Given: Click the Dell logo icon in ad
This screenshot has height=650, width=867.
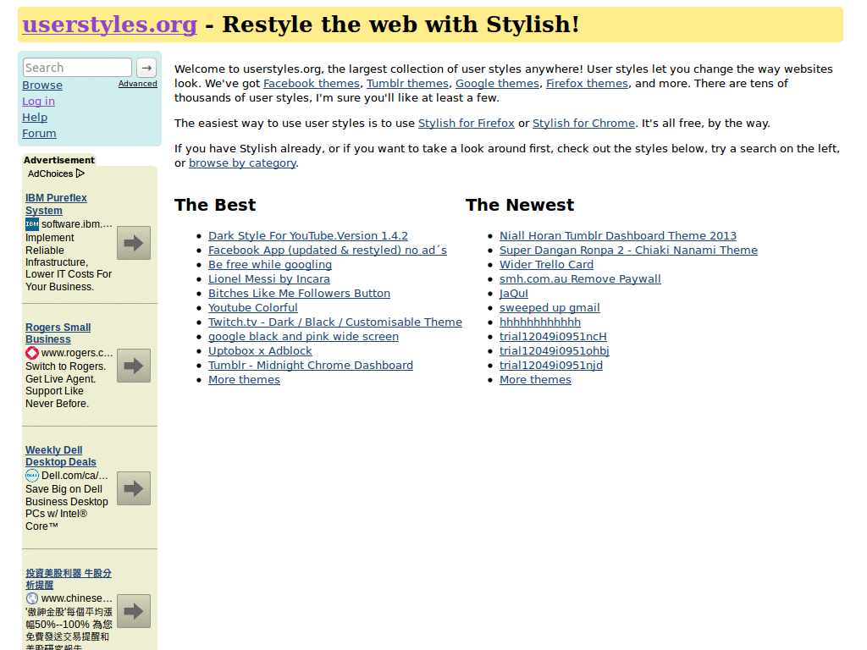Looking at the screenshot, I should point(32,476).
